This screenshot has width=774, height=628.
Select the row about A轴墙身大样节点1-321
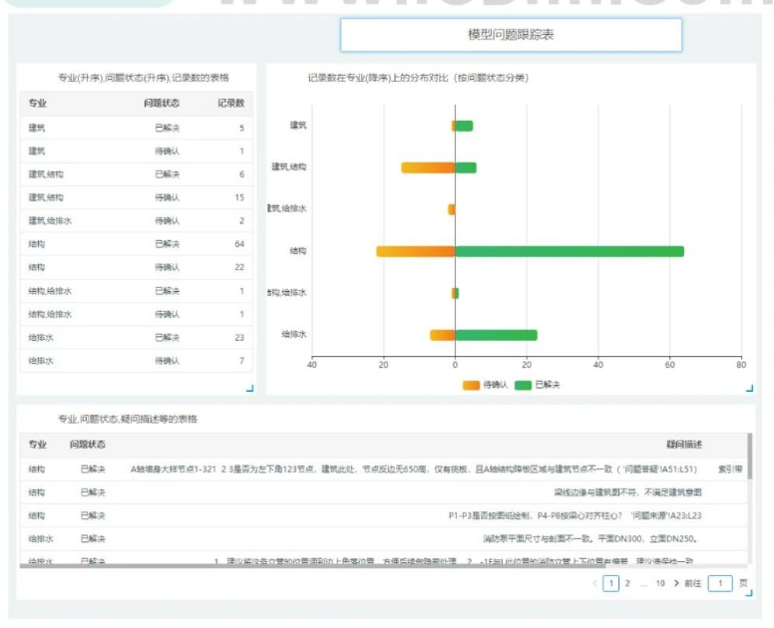click(384, 470)
